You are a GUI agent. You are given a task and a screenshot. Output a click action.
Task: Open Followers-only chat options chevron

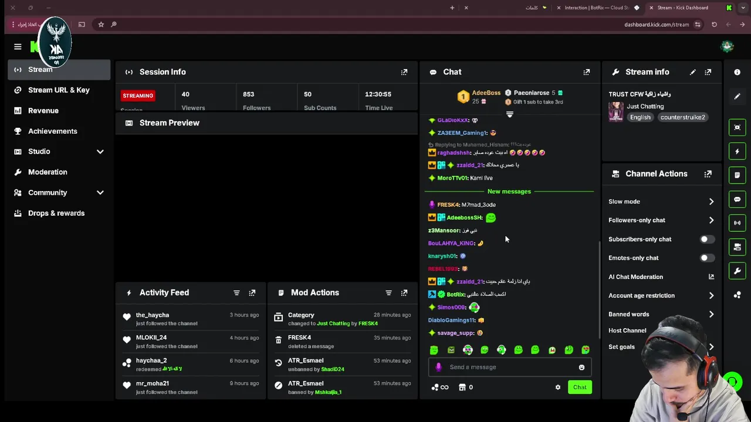point(711,220)
